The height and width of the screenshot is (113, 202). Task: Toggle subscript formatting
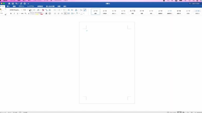point(26,13)
